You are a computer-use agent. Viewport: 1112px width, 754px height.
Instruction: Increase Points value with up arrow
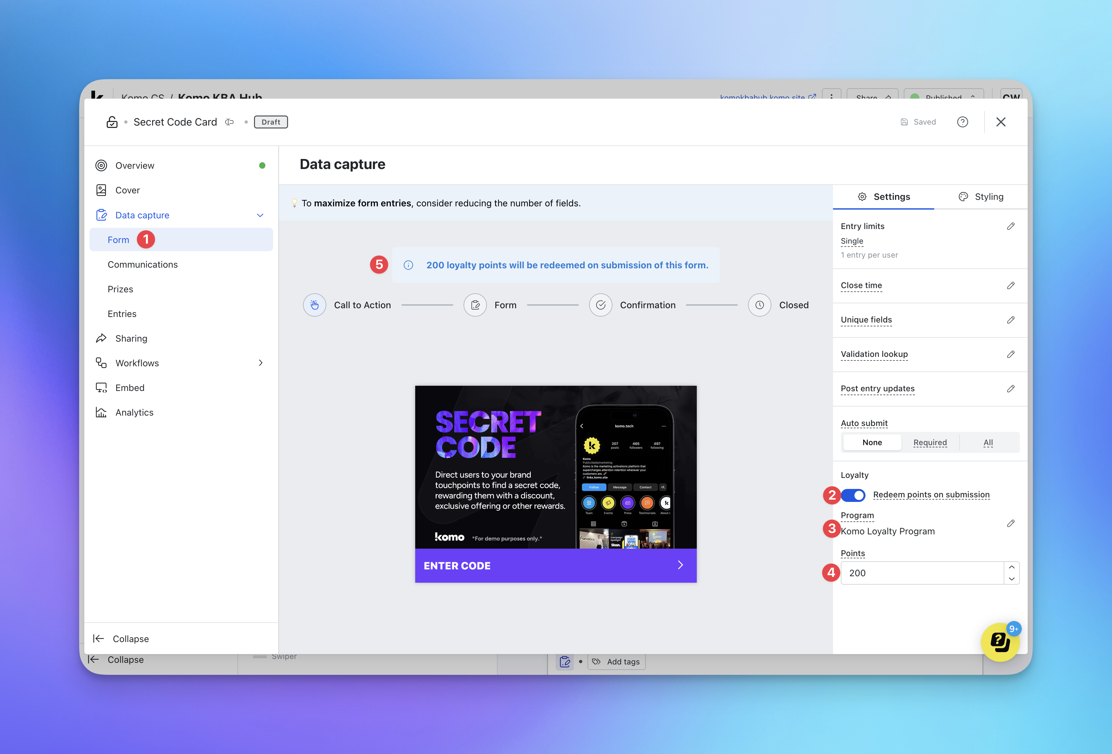1011,567
